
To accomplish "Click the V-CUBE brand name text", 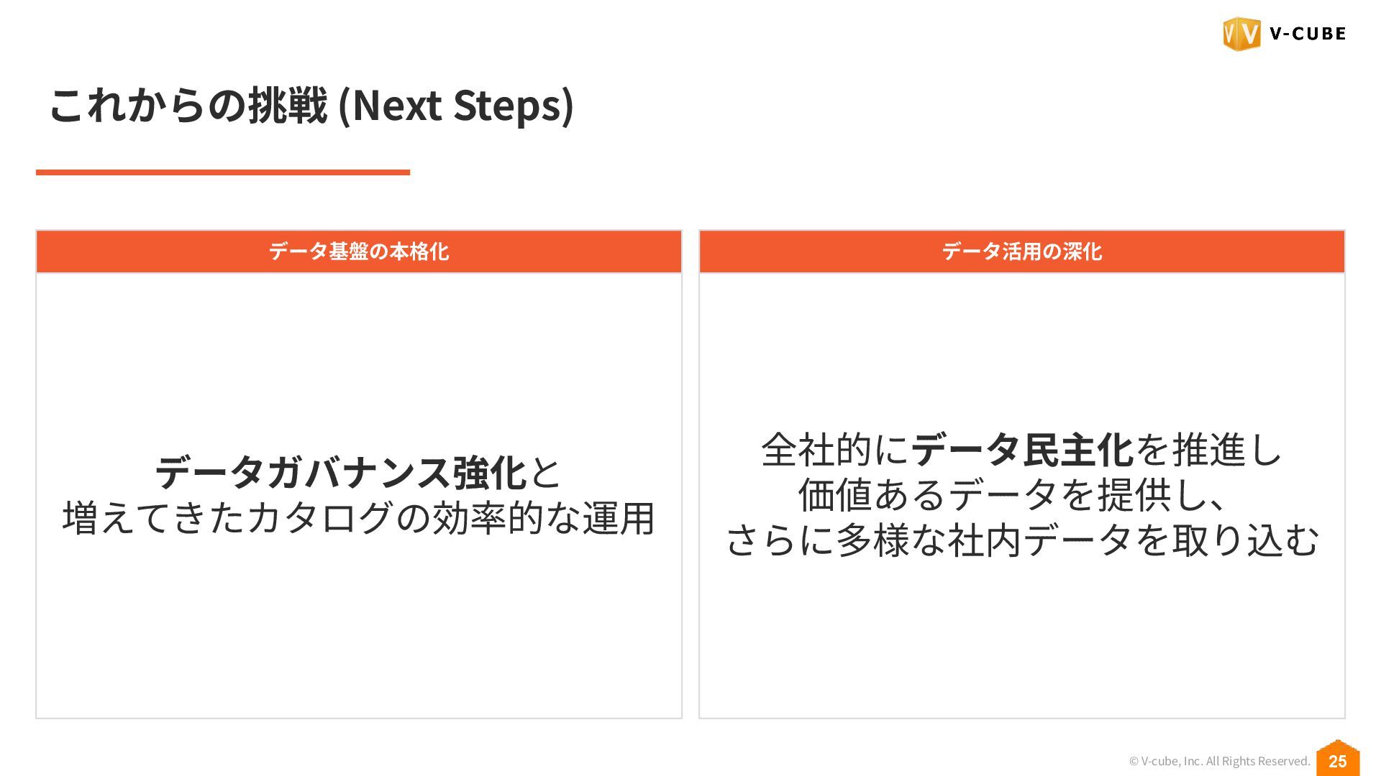I will (x=1308, y=34).
